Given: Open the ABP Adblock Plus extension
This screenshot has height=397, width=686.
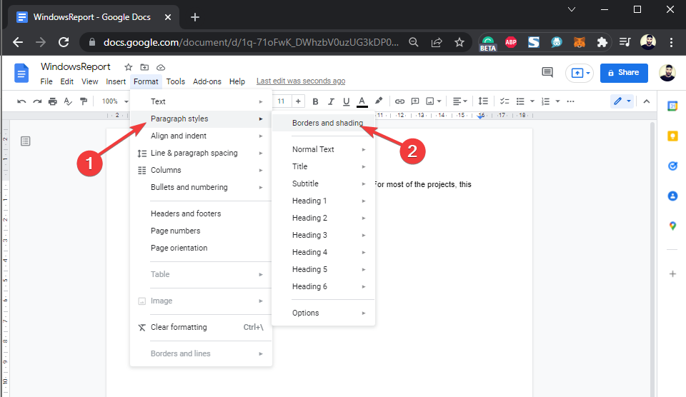Looking at the screenshot, I should (510, 42).
